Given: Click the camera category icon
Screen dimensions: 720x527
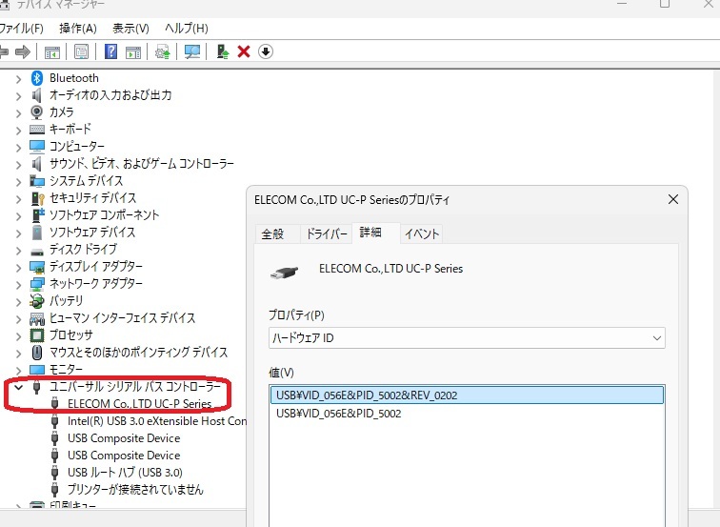Looking at the screenshot, I should (x=37, y=112).
